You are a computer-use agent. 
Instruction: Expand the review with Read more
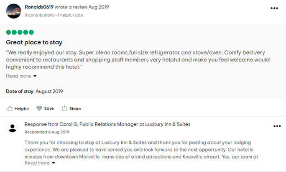coord(18,76)
